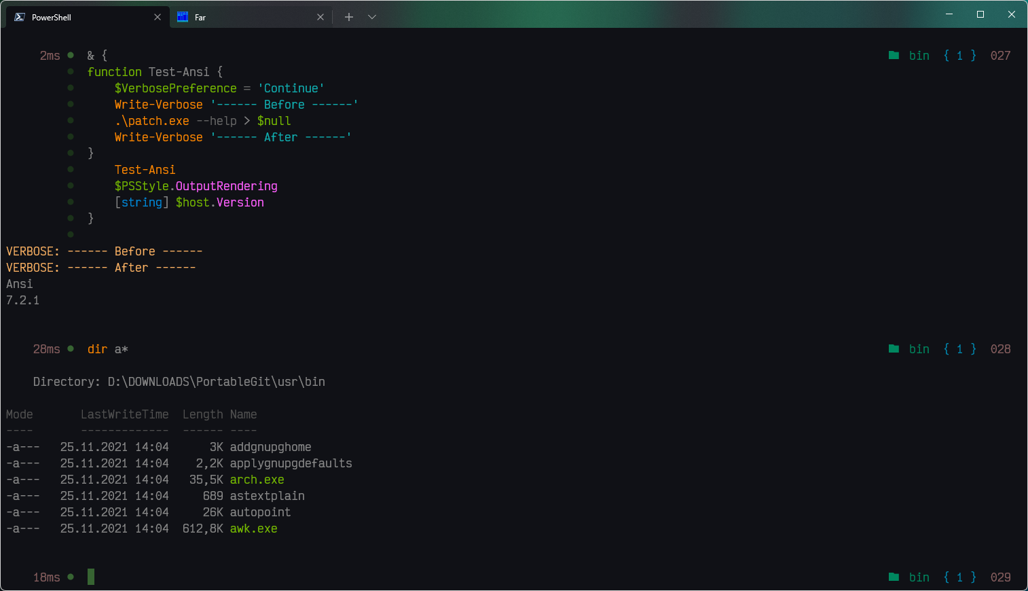This screenshot has width=1028, height=591.
Task: Click the green folder icon beside bin in prompt 027
Action: [x=894, y=55]
